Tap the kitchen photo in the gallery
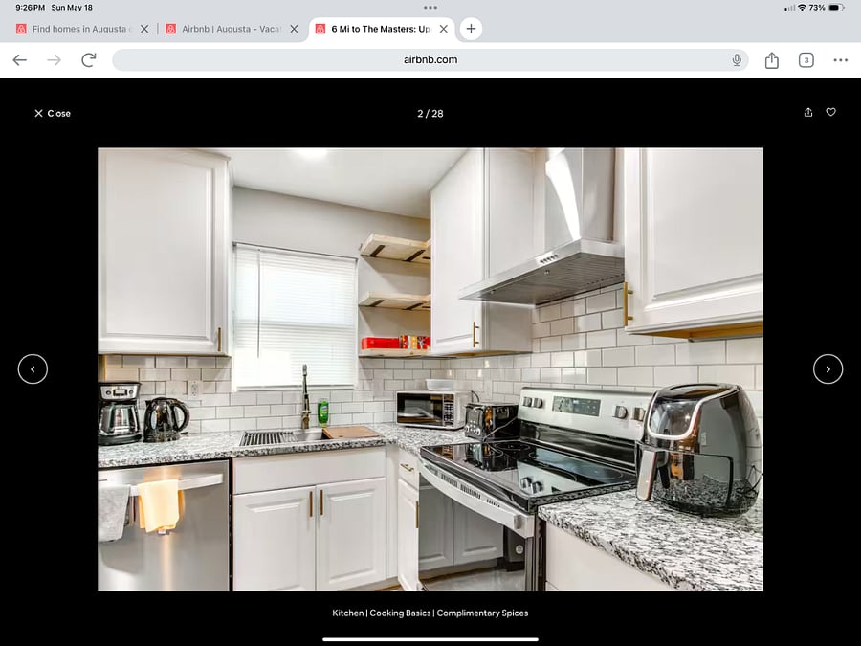This screenshot has height=646, width=861. [430, 369]
